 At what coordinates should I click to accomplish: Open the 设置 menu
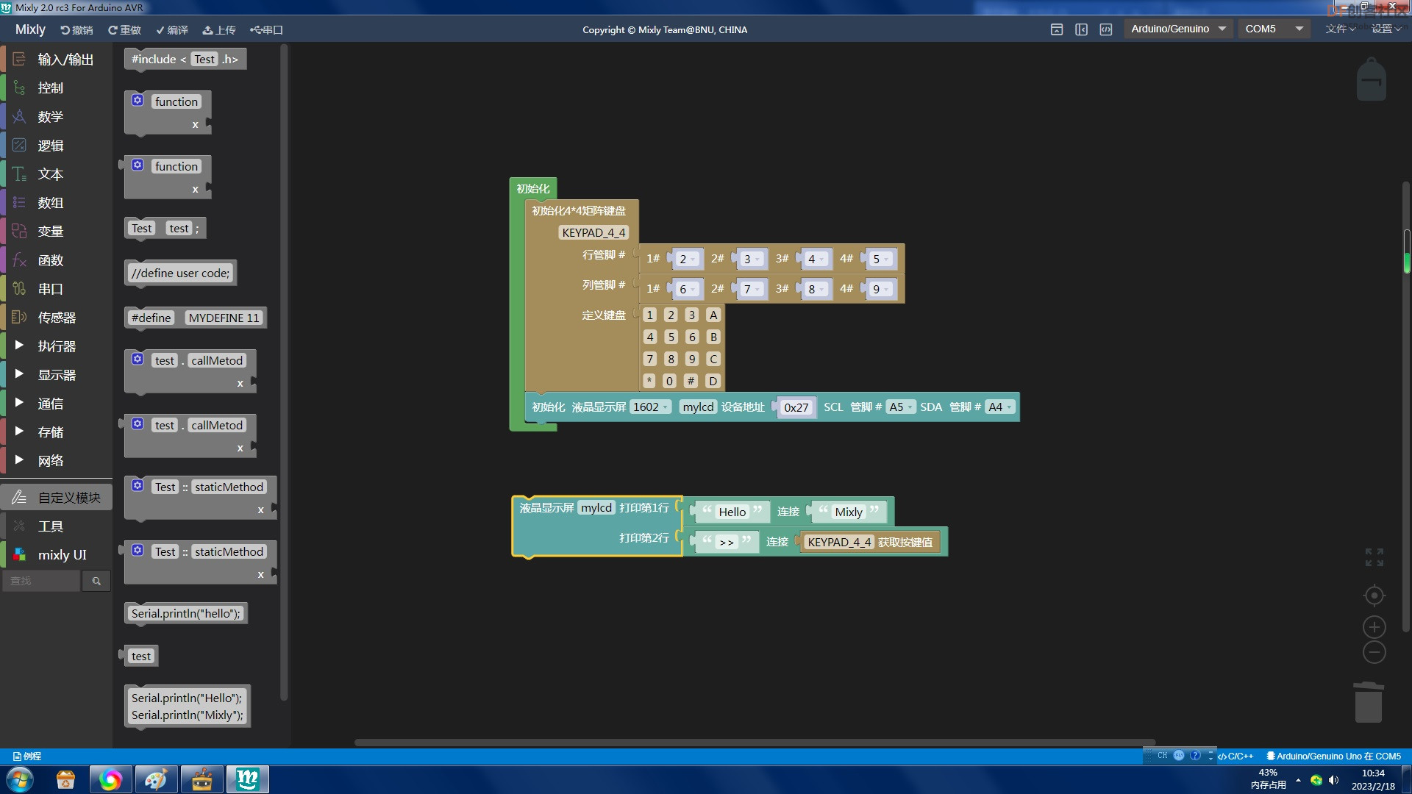click(1386, 29)
